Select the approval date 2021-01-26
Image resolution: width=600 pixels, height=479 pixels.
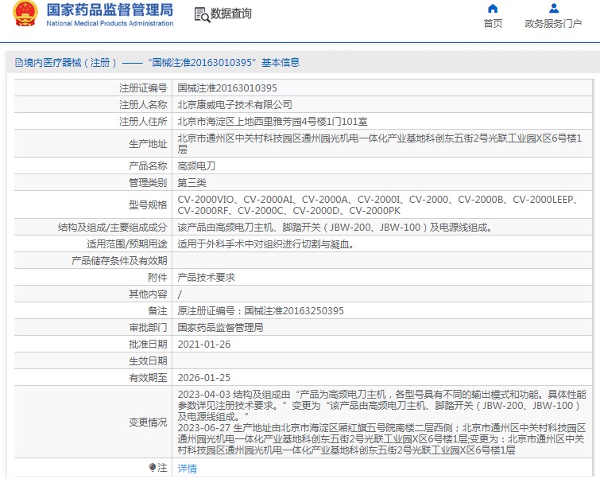(203, 344)
